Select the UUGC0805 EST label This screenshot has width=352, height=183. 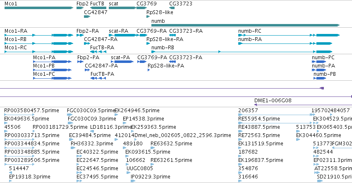140,169
